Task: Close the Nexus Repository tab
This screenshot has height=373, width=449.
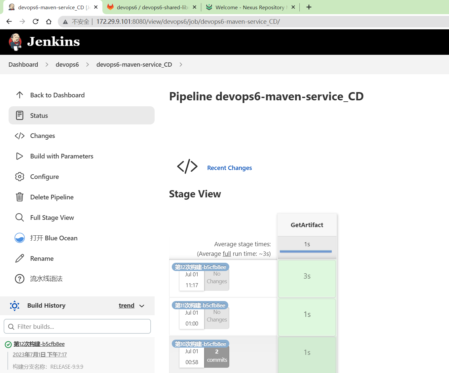Action: [x=293, y=7]
